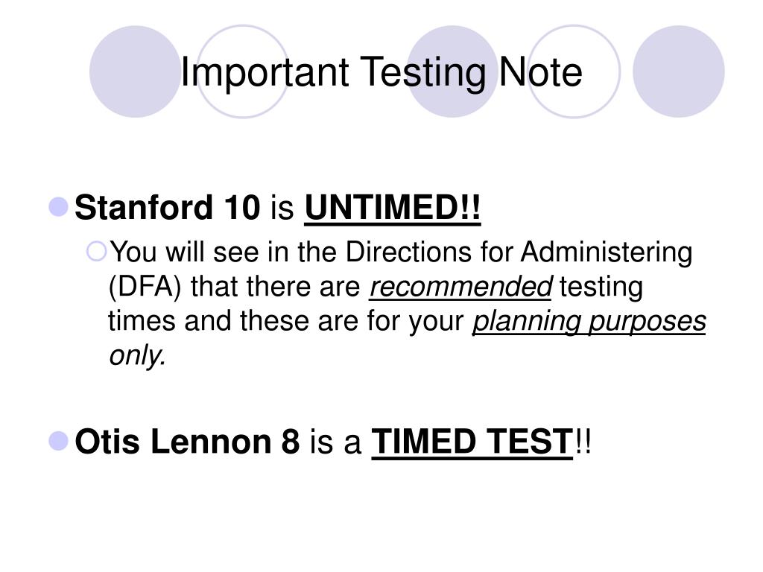Select the bold "Otis Lennon 8" text

tap(187, 442)
